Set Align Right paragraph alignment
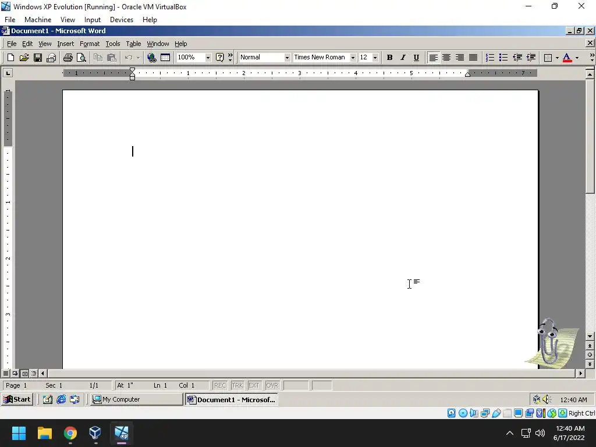Image resolution: width=596 pixels, height=447 pixels. (460, 58)
